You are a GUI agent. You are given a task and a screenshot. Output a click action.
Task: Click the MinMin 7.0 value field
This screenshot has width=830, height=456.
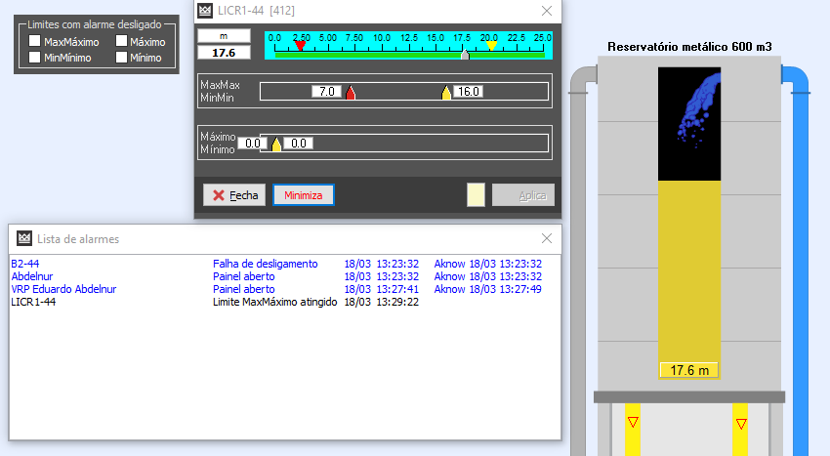tap(326, 92)
